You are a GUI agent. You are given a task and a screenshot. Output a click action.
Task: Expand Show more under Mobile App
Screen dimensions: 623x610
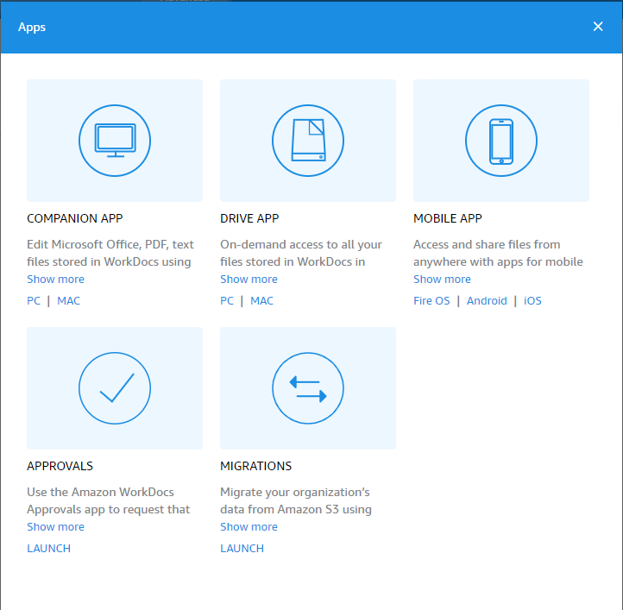(442, 279)
